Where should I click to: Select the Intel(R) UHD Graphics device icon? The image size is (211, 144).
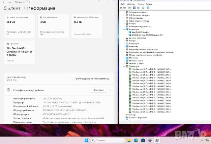coord(130,32)
